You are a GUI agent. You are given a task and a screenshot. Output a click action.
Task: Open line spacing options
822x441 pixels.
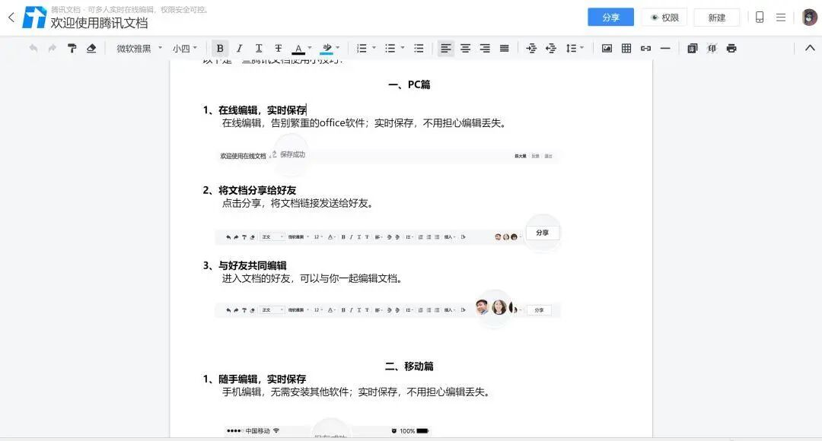click(575, 48)
